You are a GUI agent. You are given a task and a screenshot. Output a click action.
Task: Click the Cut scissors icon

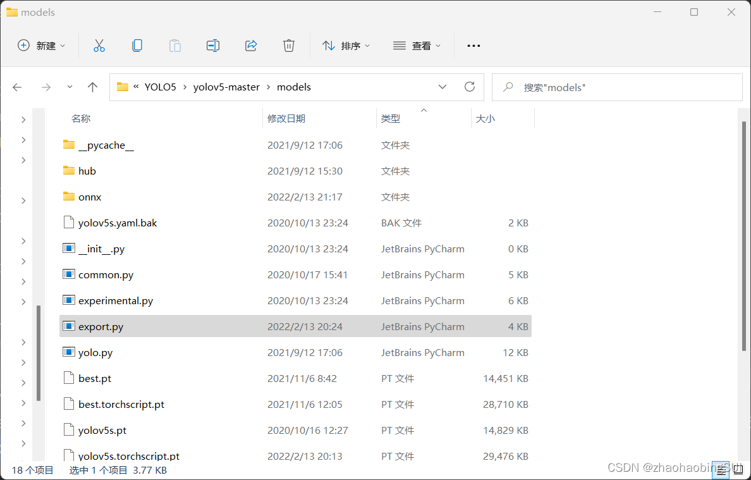coord(99,46)
